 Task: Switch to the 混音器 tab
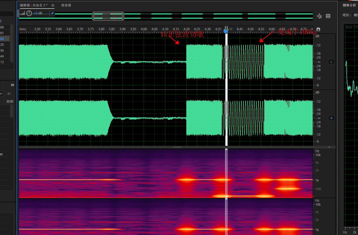tap(66, 5)
